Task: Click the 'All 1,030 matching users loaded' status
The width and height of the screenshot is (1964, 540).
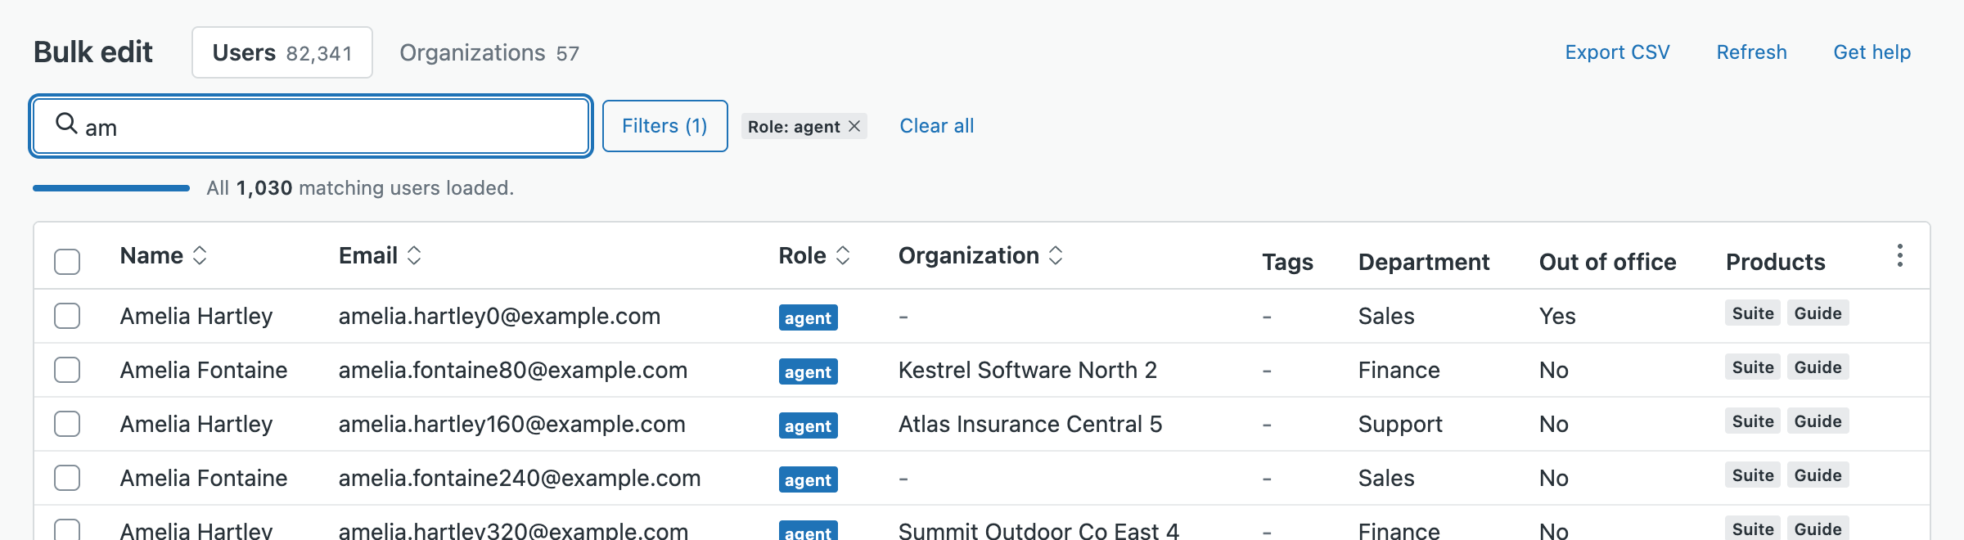Action: click(x=360, y=188)
